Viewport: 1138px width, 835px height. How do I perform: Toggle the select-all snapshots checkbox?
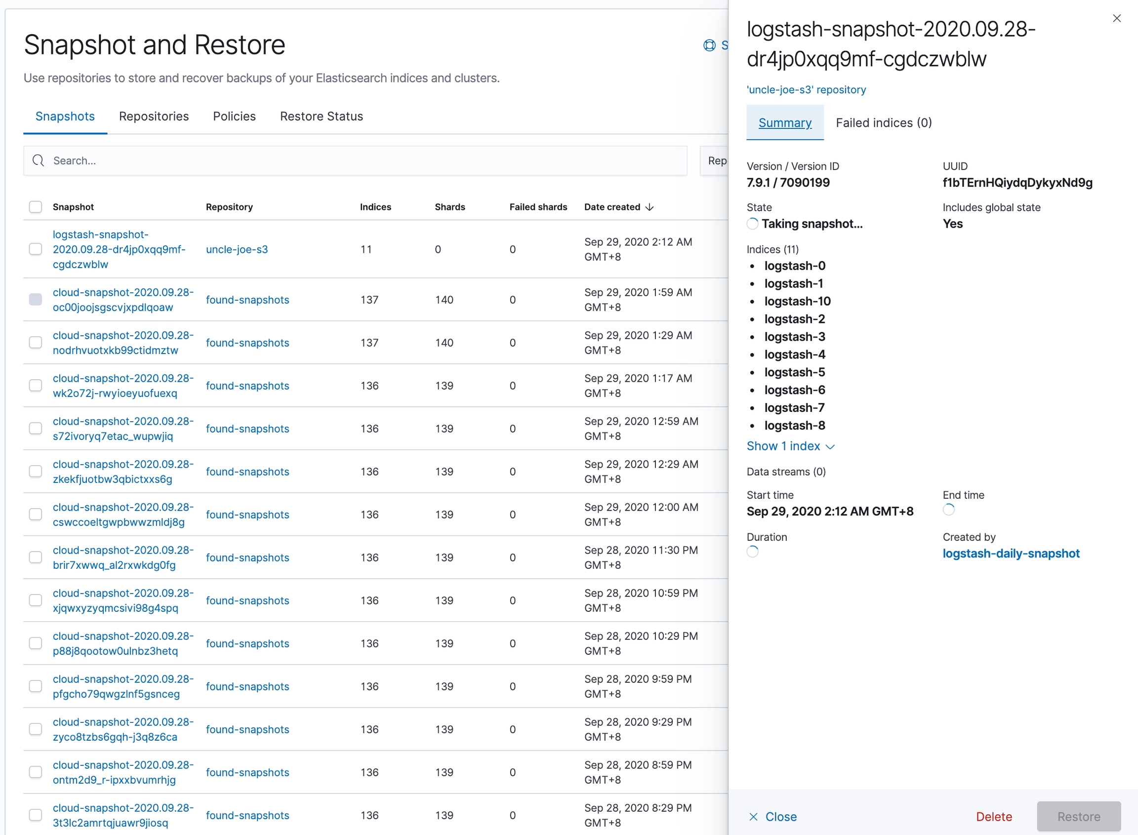[36, 207]
